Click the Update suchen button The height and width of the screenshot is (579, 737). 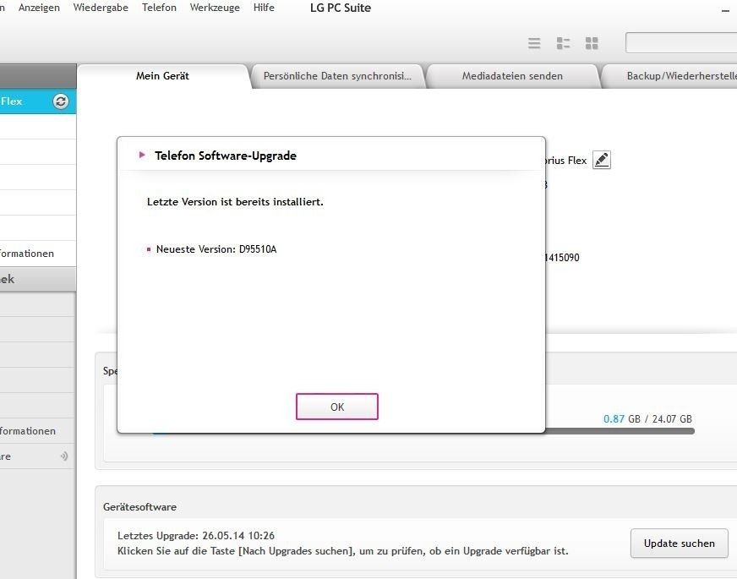coord(680,543)
